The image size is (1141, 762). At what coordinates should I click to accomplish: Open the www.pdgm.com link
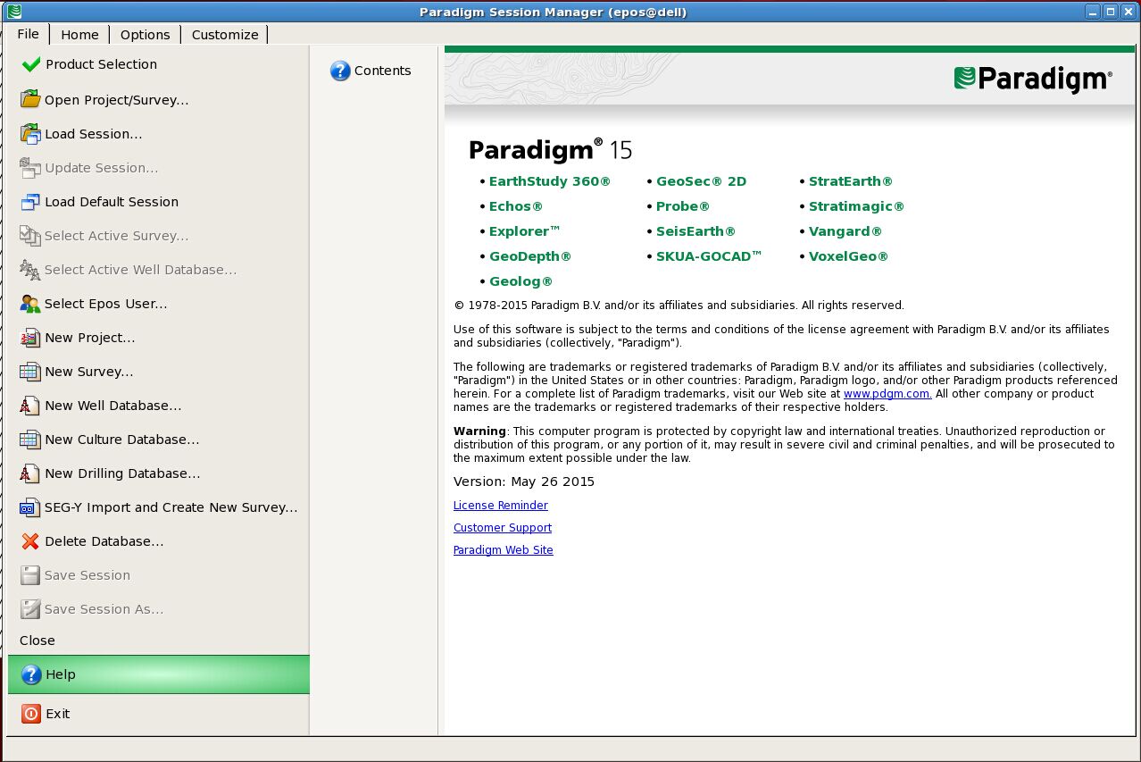point(887,393)
